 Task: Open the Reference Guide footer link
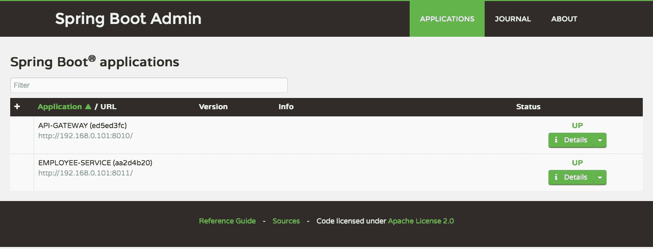228,221
